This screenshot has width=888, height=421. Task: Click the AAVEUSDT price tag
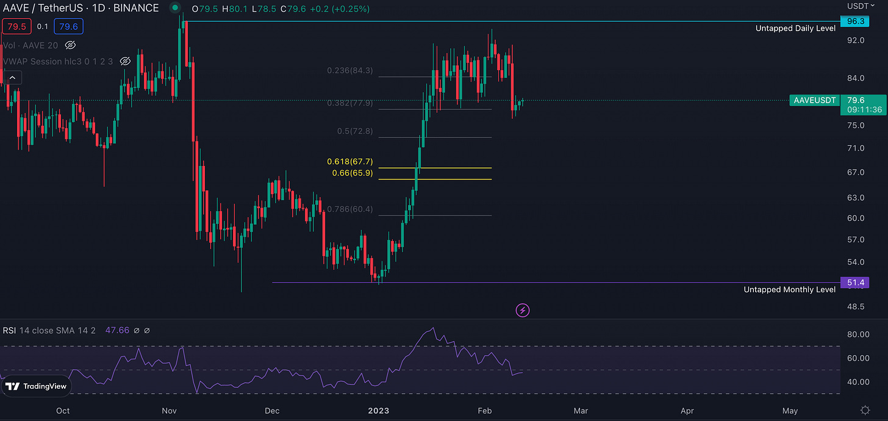[814, 100]
